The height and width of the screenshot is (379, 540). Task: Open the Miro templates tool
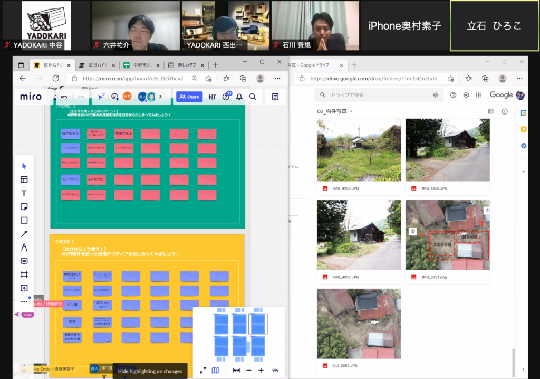pyautogui.click(x=24, y=179)
